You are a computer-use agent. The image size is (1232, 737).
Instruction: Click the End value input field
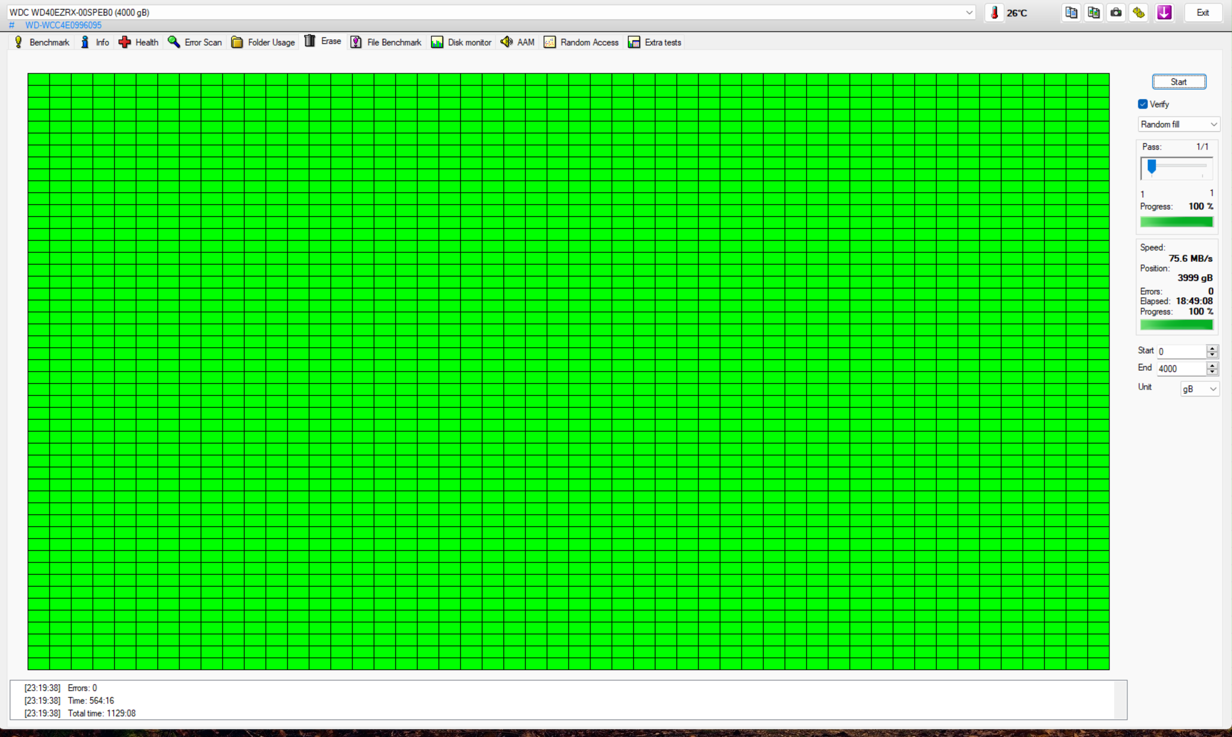point(1180,369)
